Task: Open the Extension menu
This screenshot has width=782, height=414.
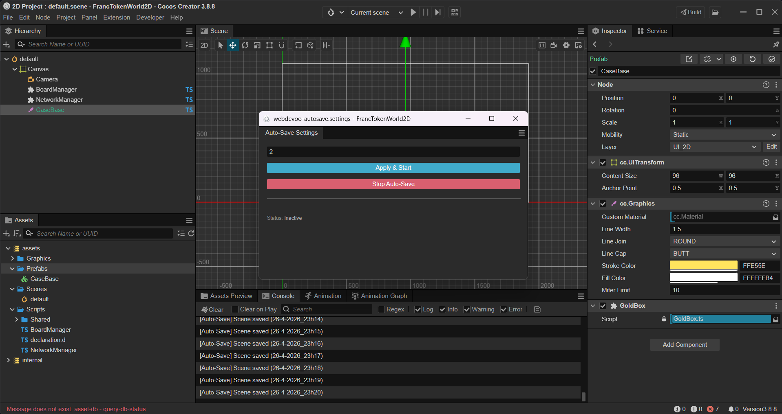Action: [x=117, y=18]
